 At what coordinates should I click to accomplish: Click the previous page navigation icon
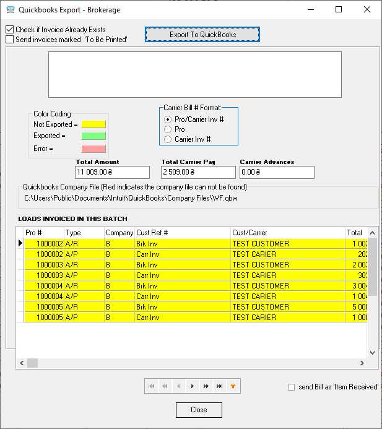(x=165, y=386)
